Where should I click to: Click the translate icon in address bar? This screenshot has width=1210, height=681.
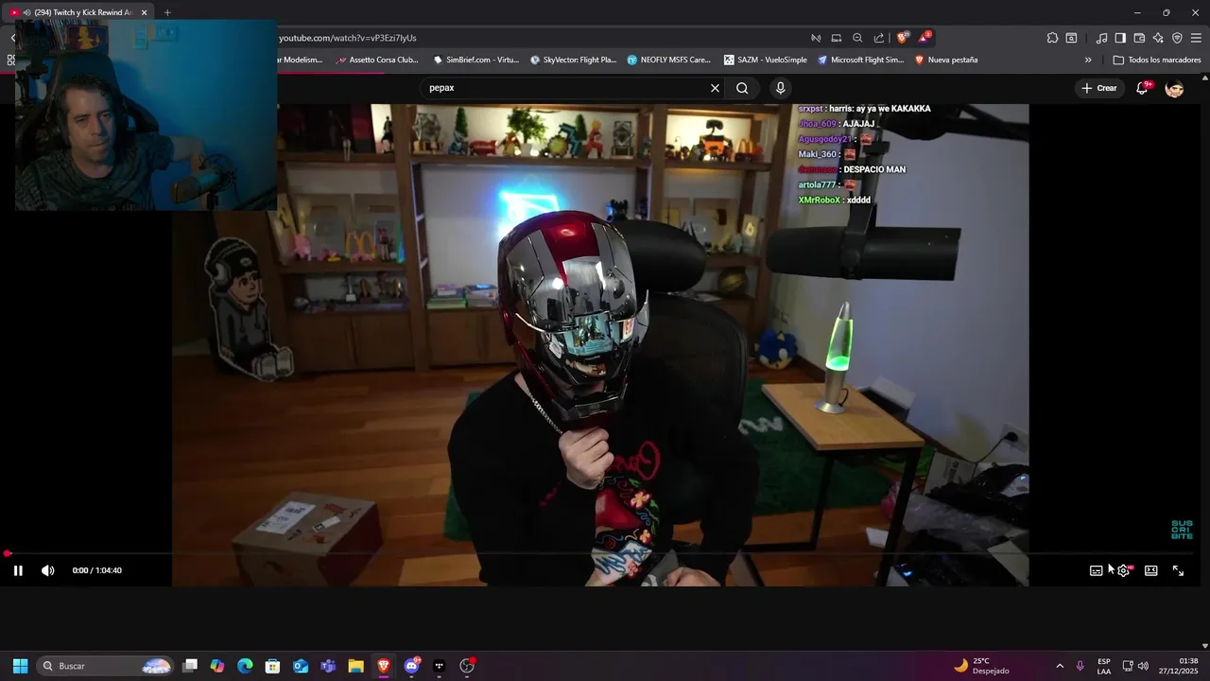point(816,38)
